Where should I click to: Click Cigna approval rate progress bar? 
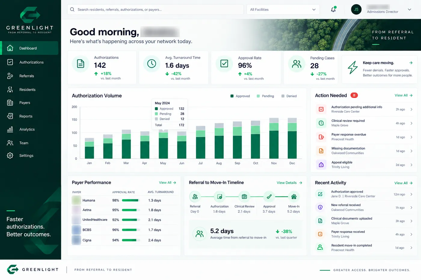coord(131,240)
